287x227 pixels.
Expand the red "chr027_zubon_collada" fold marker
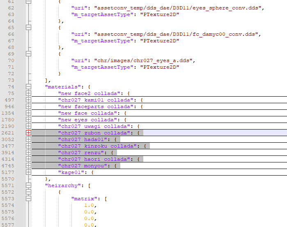point(28,133)
